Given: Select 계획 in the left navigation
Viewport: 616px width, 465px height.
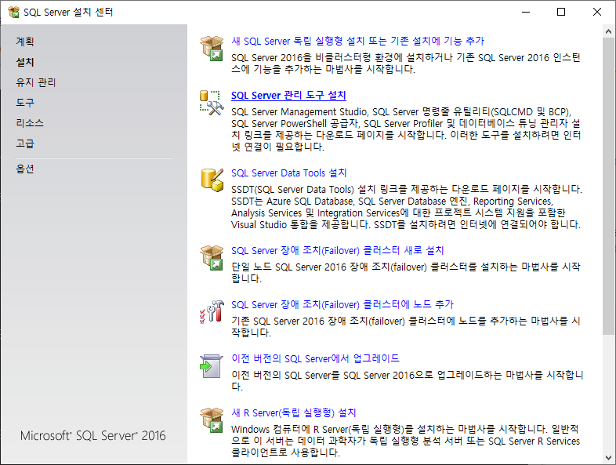Looking at the screenshot, I should [x=25, y=42].
